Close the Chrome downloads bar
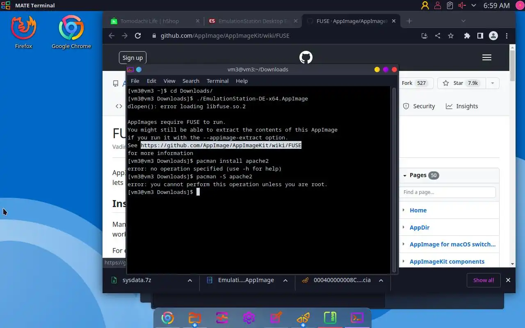The height and width of the screenshot is (328, 525). [x=508, y=280]
